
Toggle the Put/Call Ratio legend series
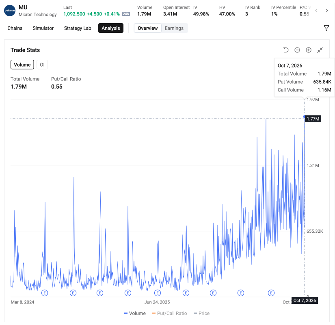[169, 313]
